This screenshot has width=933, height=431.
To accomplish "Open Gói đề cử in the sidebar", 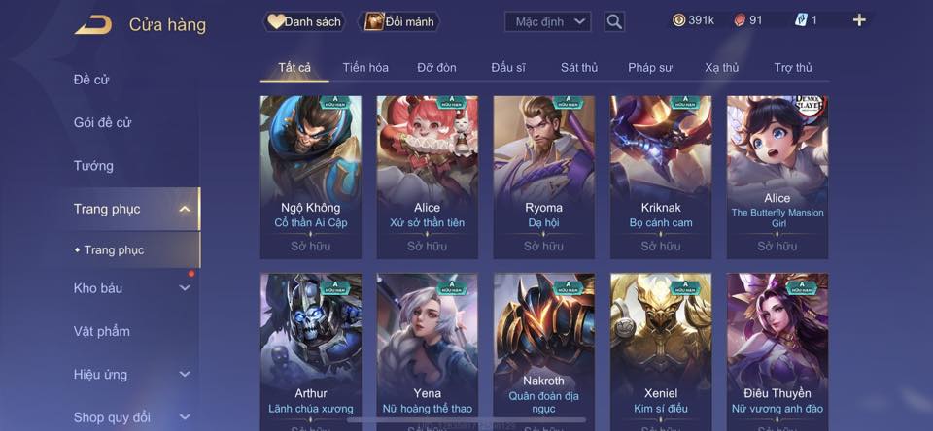I will coord(102,122).
